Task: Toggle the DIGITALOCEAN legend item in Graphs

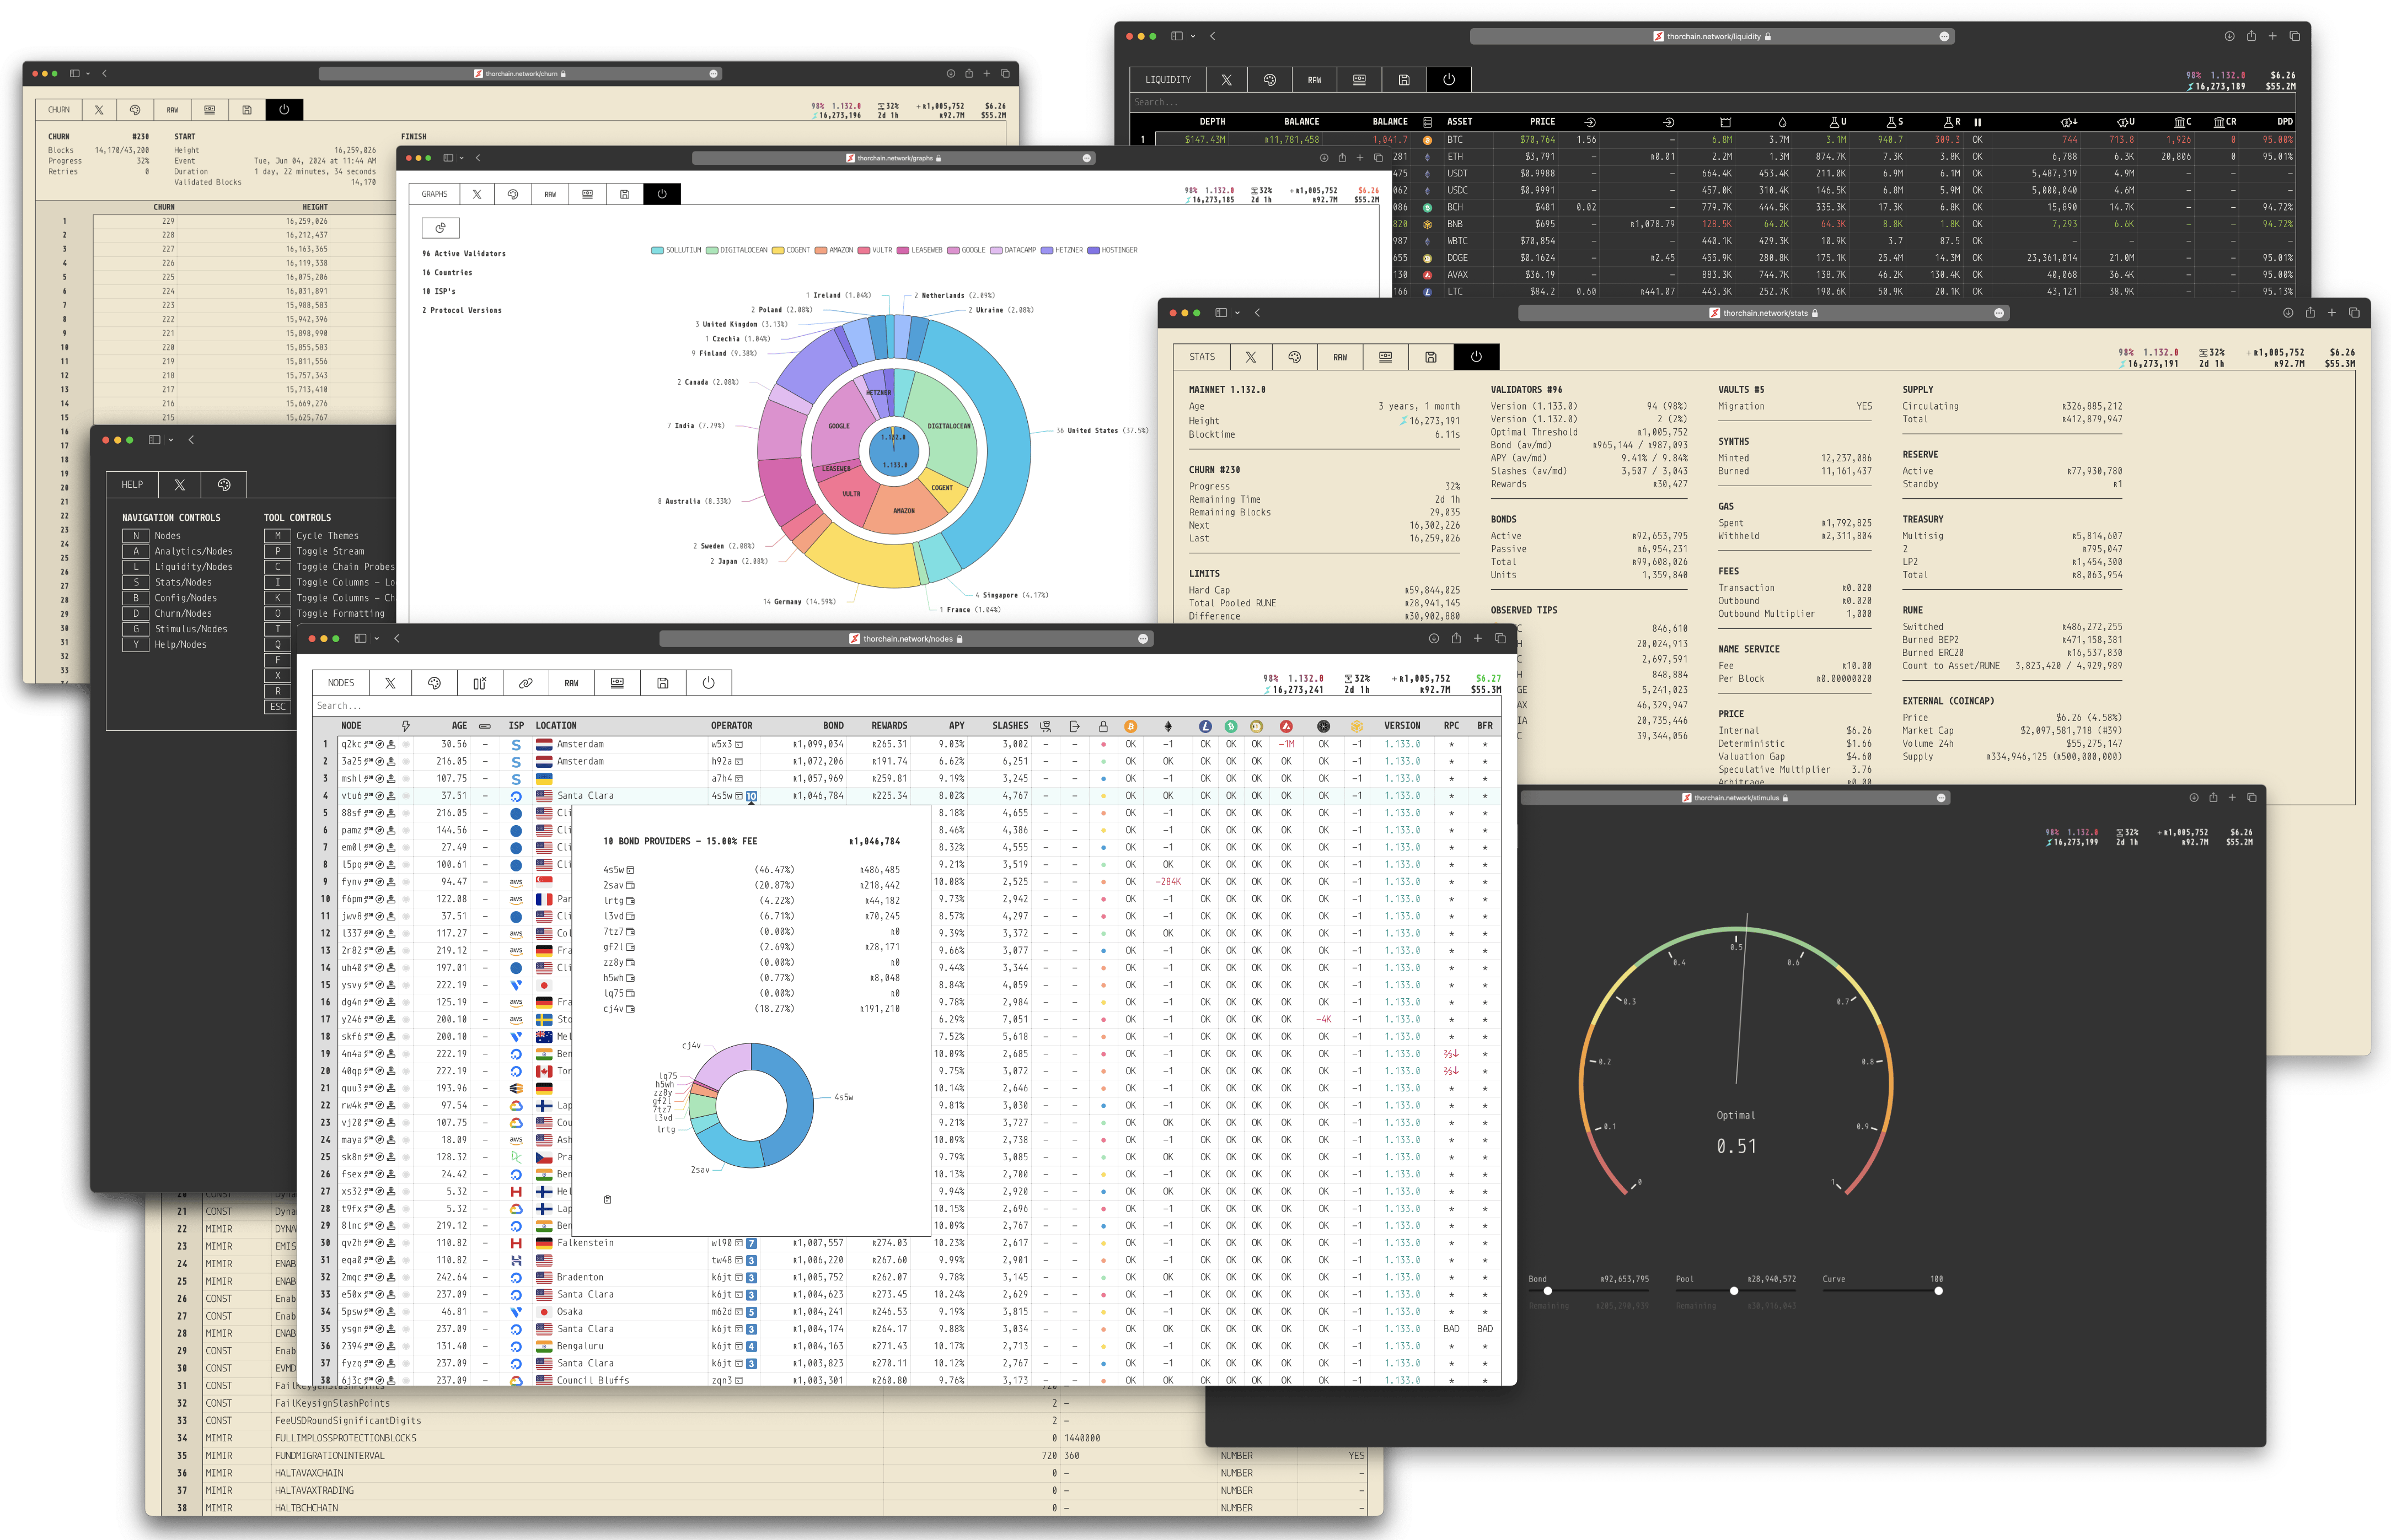Action: tap(736, 250)
